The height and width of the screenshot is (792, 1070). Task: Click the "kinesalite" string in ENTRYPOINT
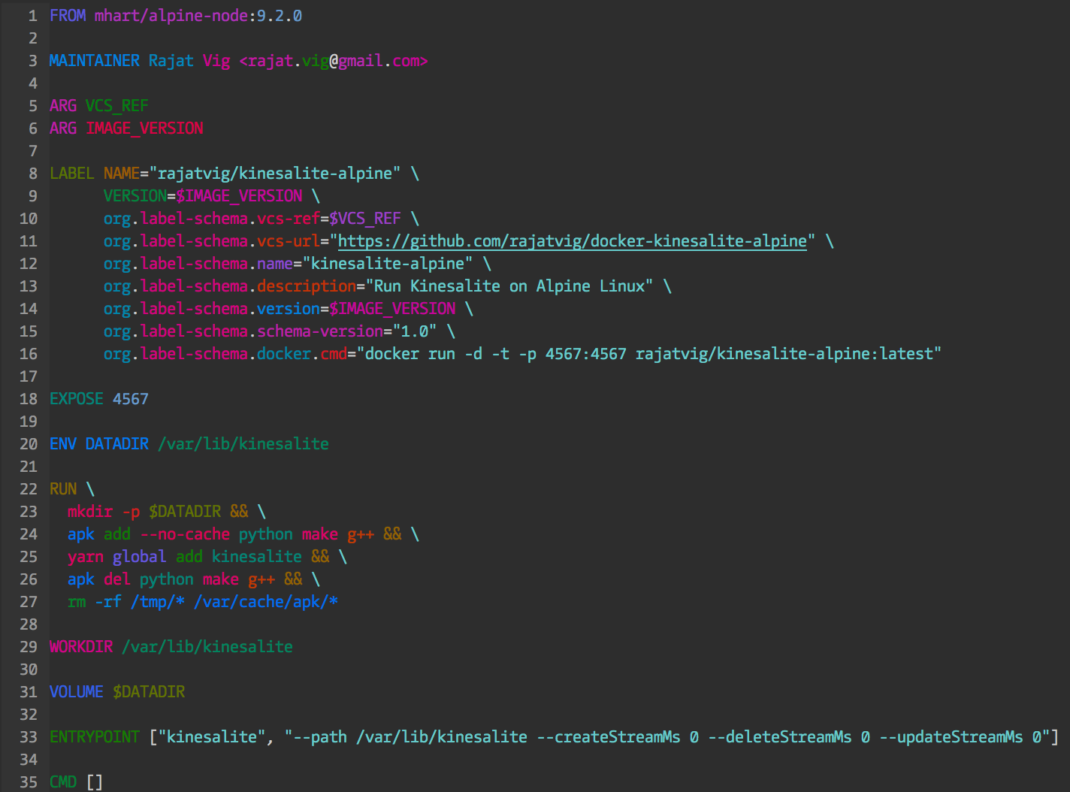[x=212, y=737]
